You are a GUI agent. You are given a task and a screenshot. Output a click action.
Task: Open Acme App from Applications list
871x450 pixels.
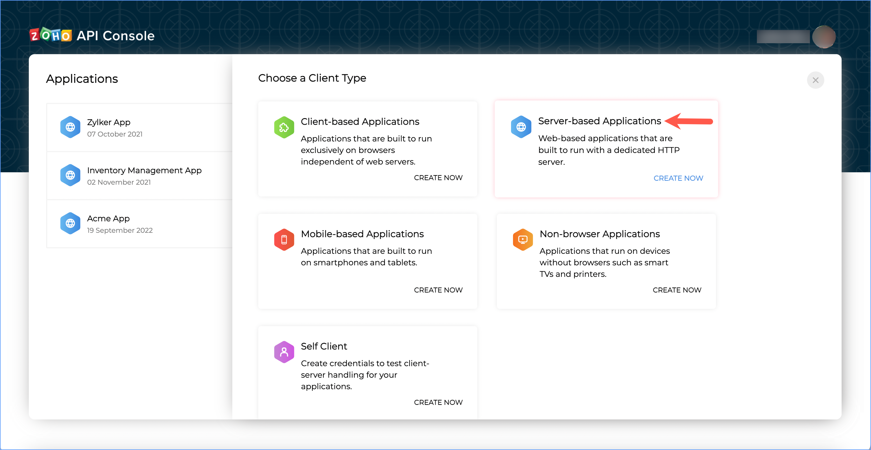[x=108, y=218]
